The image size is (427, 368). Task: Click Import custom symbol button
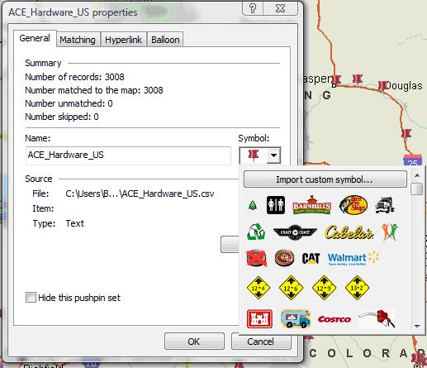click(x=325, y=179)
